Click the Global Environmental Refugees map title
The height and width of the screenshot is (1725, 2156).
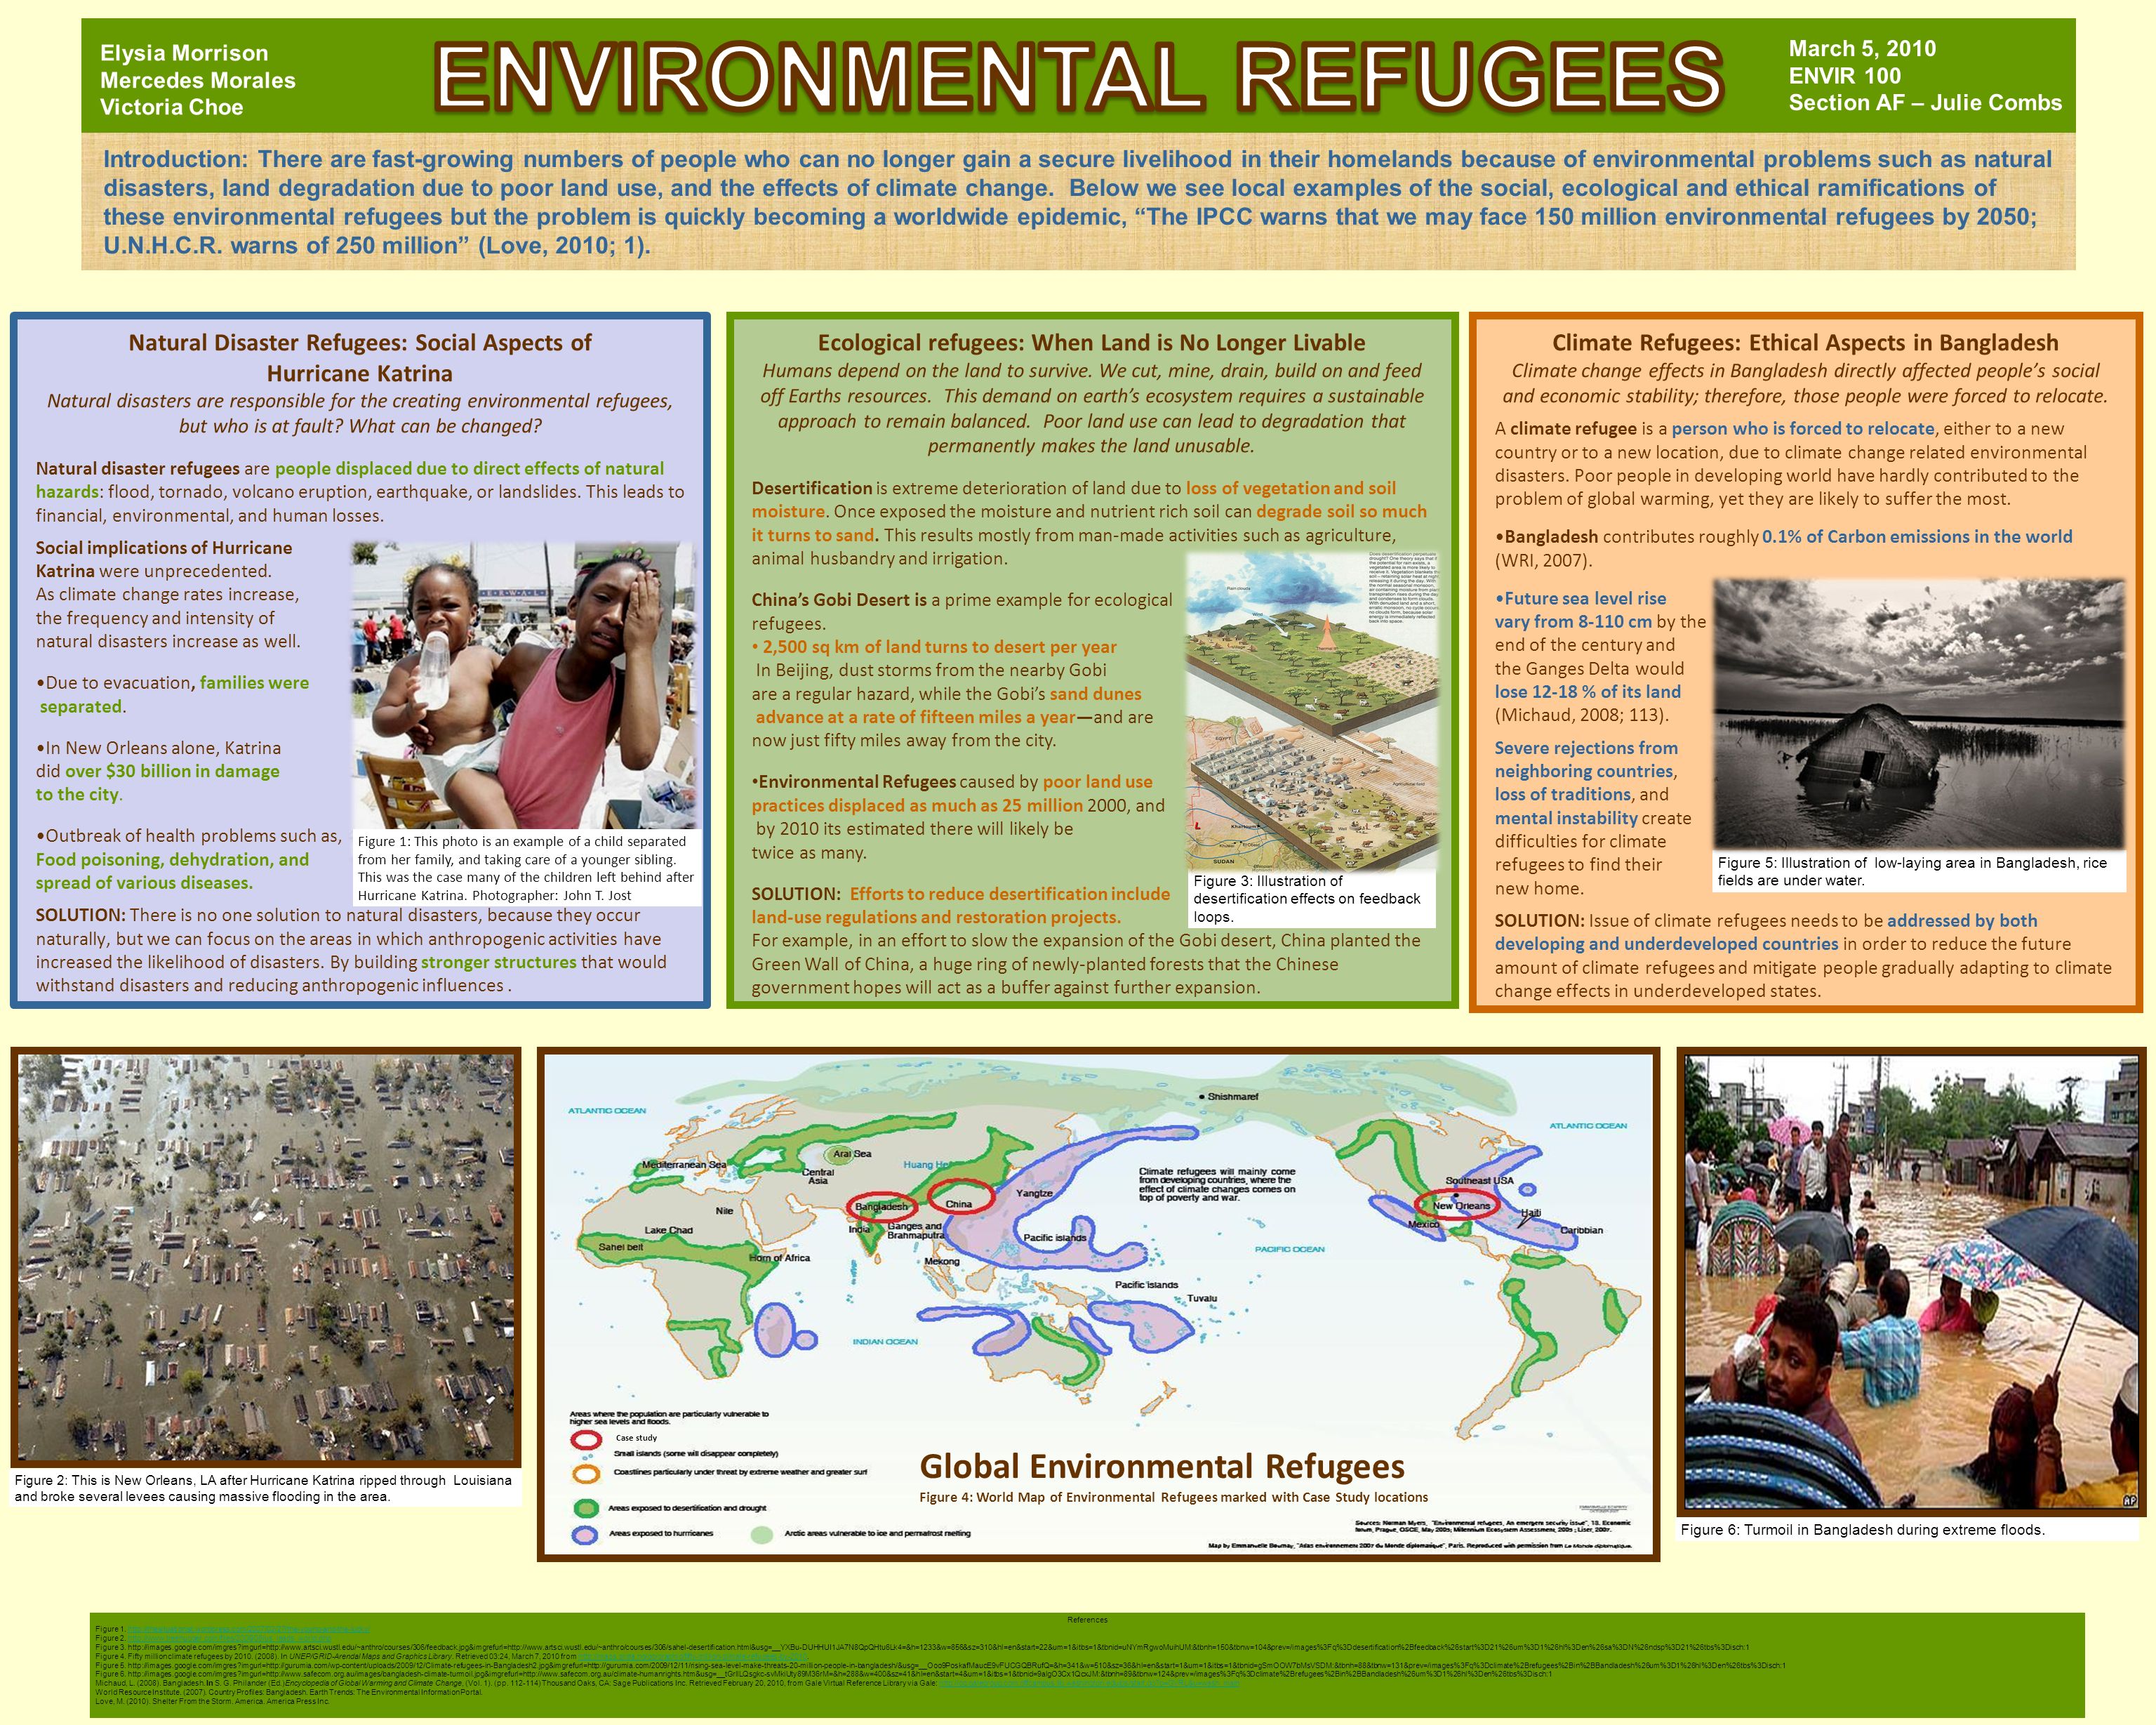(1162, 1466)
